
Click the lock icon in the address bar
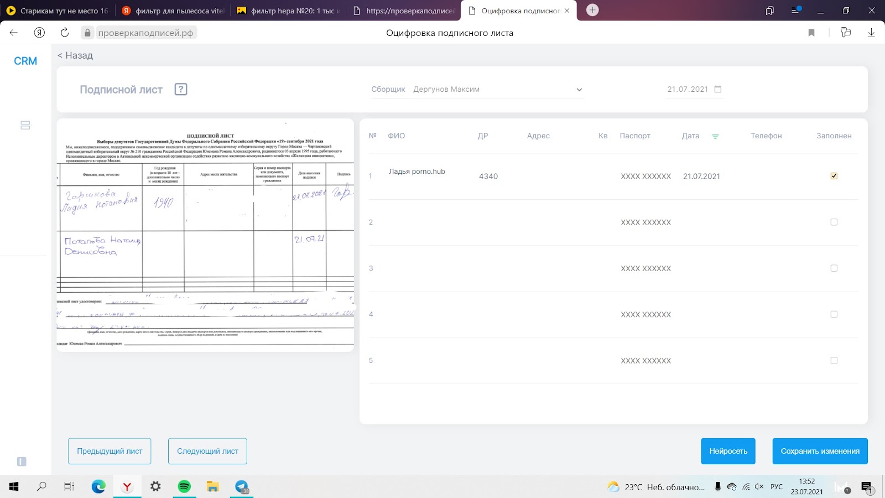click(87, 33)
